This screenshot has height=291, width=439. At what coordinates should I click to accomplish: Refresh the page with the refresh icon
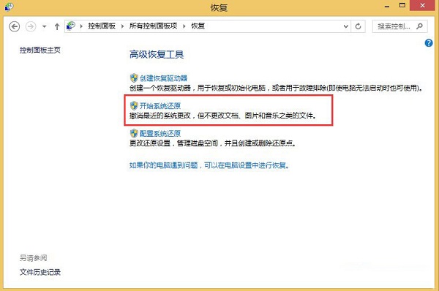pyautogui.click(x=358, y=26)
